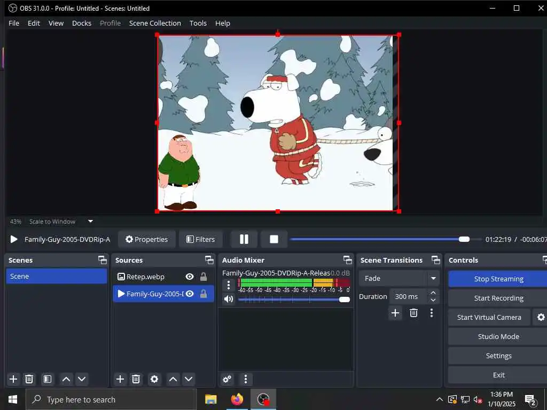Select the Scene item in Scenes list
Viewport: 547px width, 410px height.
[57, 276]
